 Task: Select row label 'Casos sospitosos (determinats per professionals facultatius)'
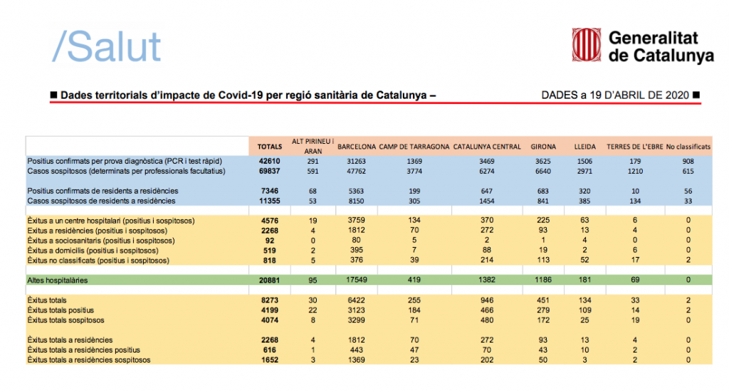126,171
